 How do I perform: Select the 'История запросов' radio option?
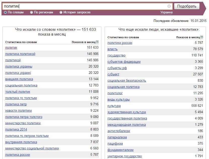61,12
